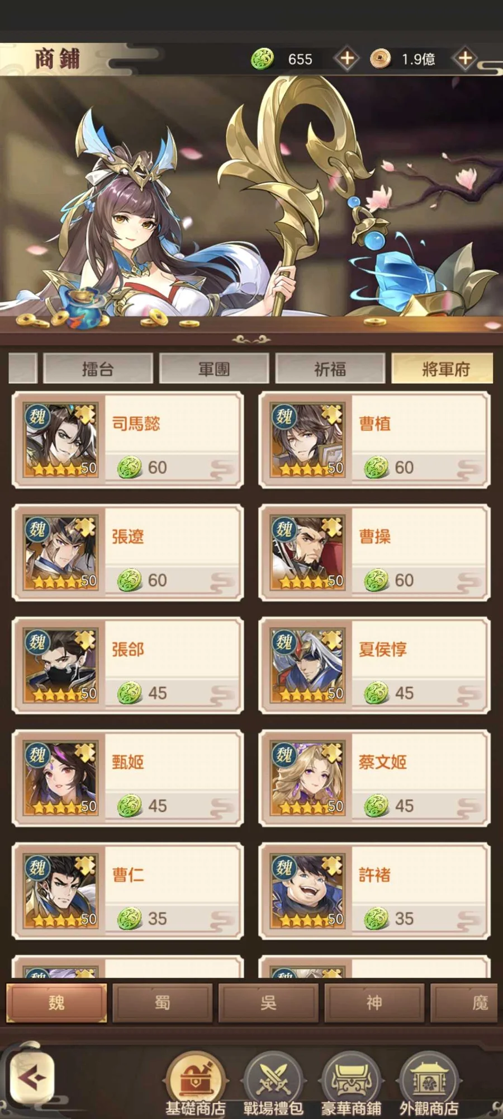
Task: Switch to the 軍團 shop tab
Action: [x=214, y=369]
